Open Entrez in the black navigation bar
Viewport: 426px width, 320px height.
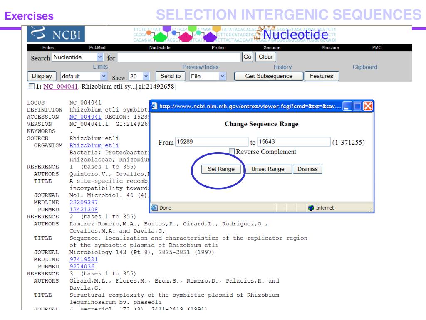tap(49, 47)
